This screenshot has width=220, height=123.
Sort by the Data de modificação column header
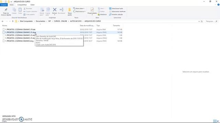point(87,26)
